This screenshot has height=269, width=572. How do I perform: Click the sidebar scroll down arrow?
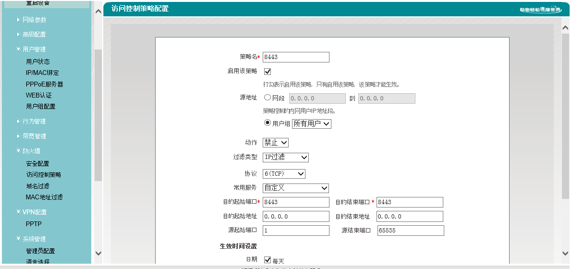[98, 253]
